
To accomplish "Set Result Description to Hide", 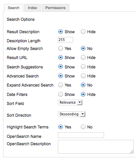I will point(83,32).
